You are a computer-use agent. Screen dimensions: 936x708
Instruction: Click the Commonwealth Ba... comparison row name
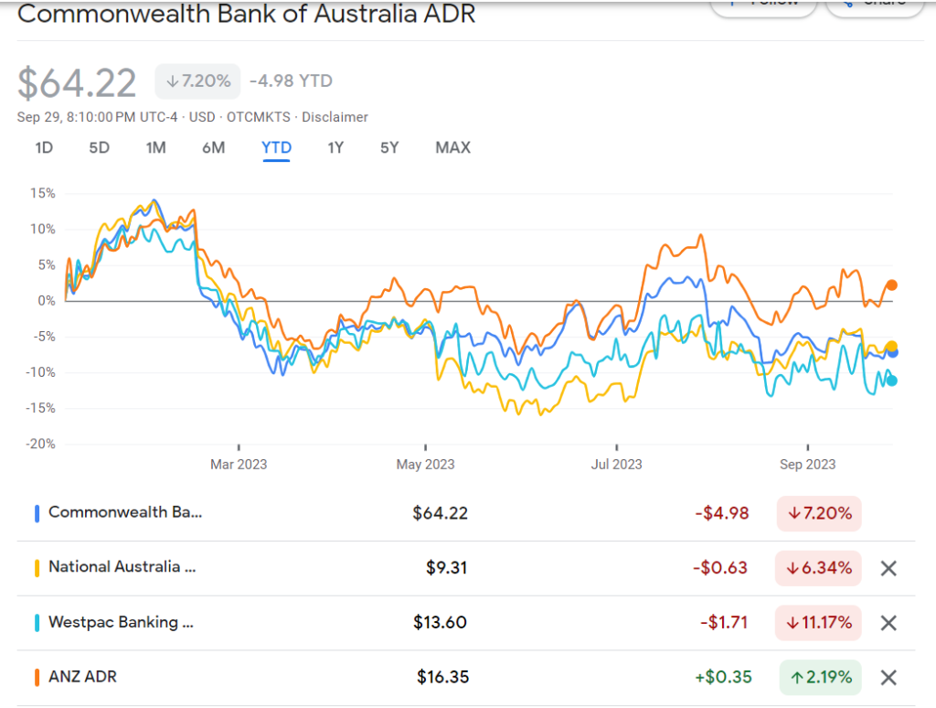125,512
